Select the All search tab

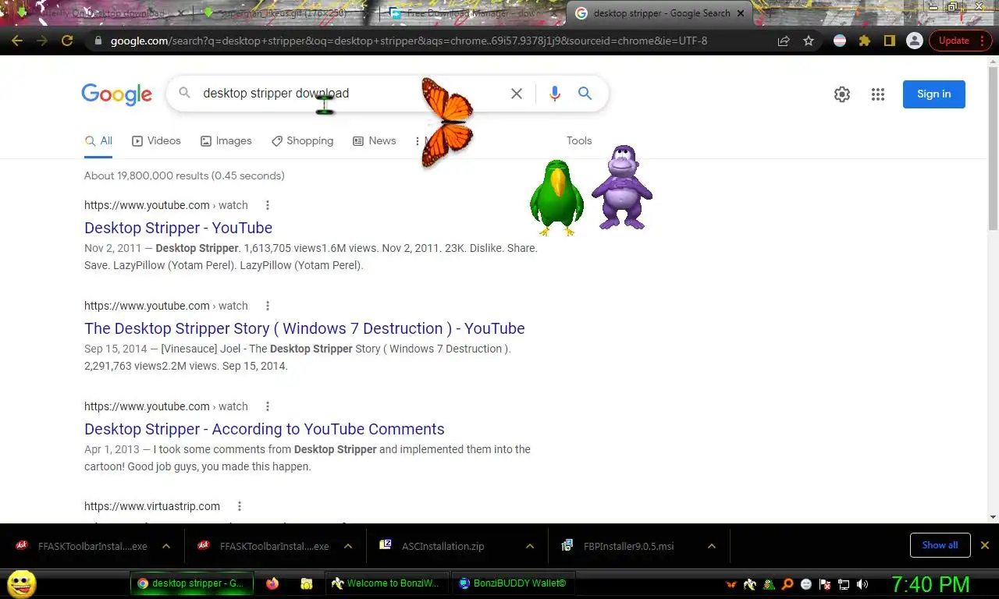(98, 141)
